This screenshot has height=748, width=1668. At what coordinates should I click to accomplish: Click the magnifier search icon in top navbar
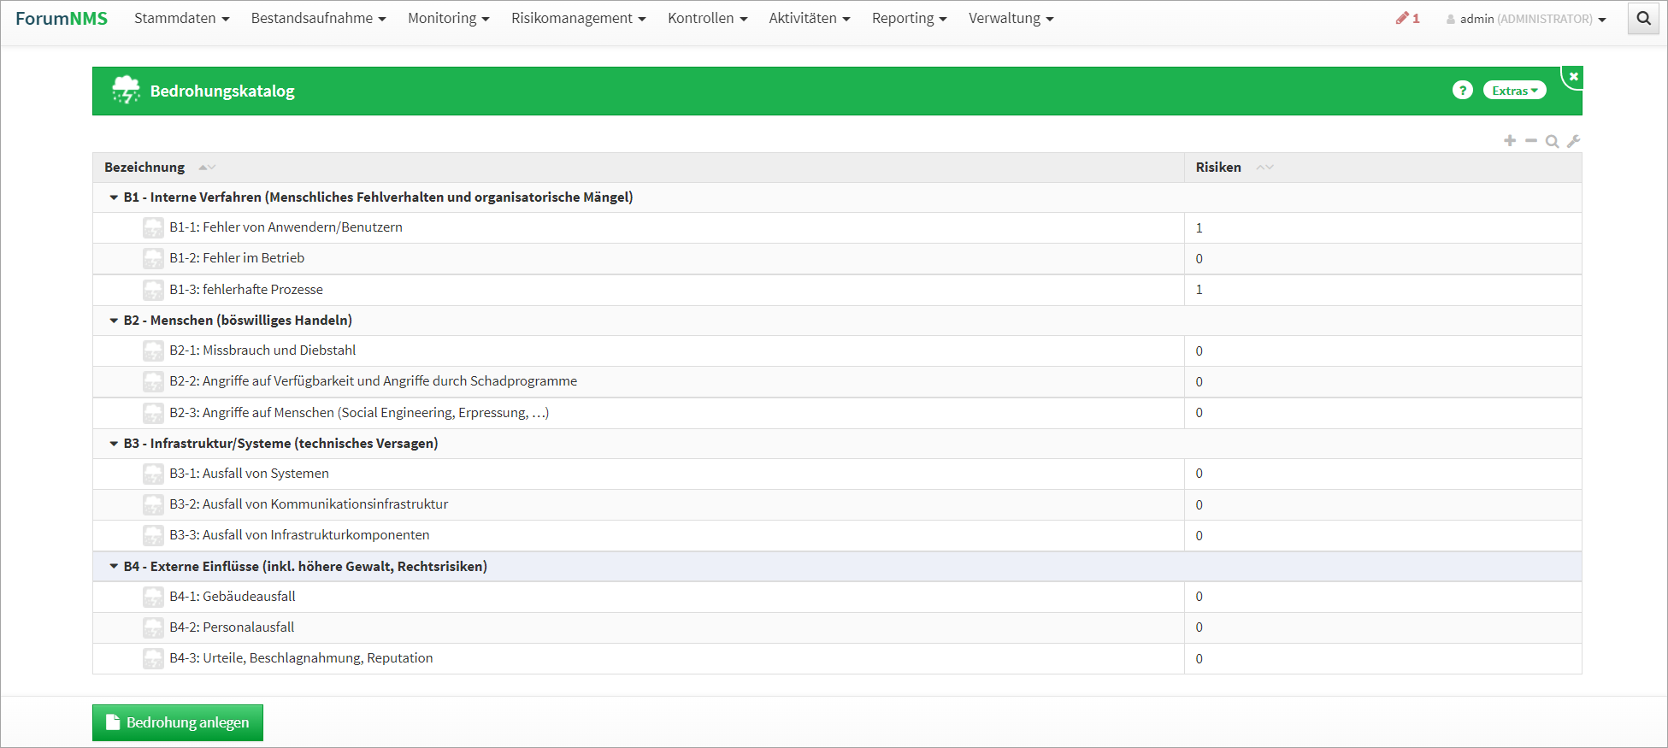coord(1643,18)
